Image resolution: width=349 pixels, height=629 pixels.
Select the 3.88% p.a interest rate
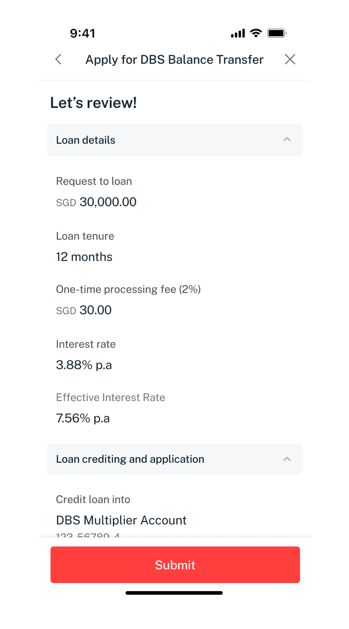84,365
